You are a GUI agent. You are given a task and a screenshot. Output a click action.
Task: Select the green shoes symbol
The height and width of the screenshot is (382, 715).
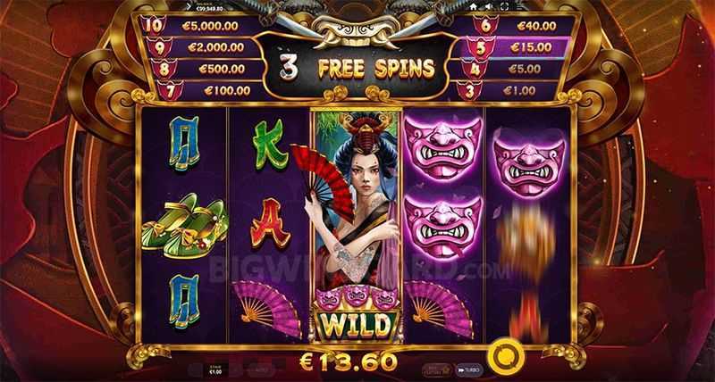click(185, 226)
